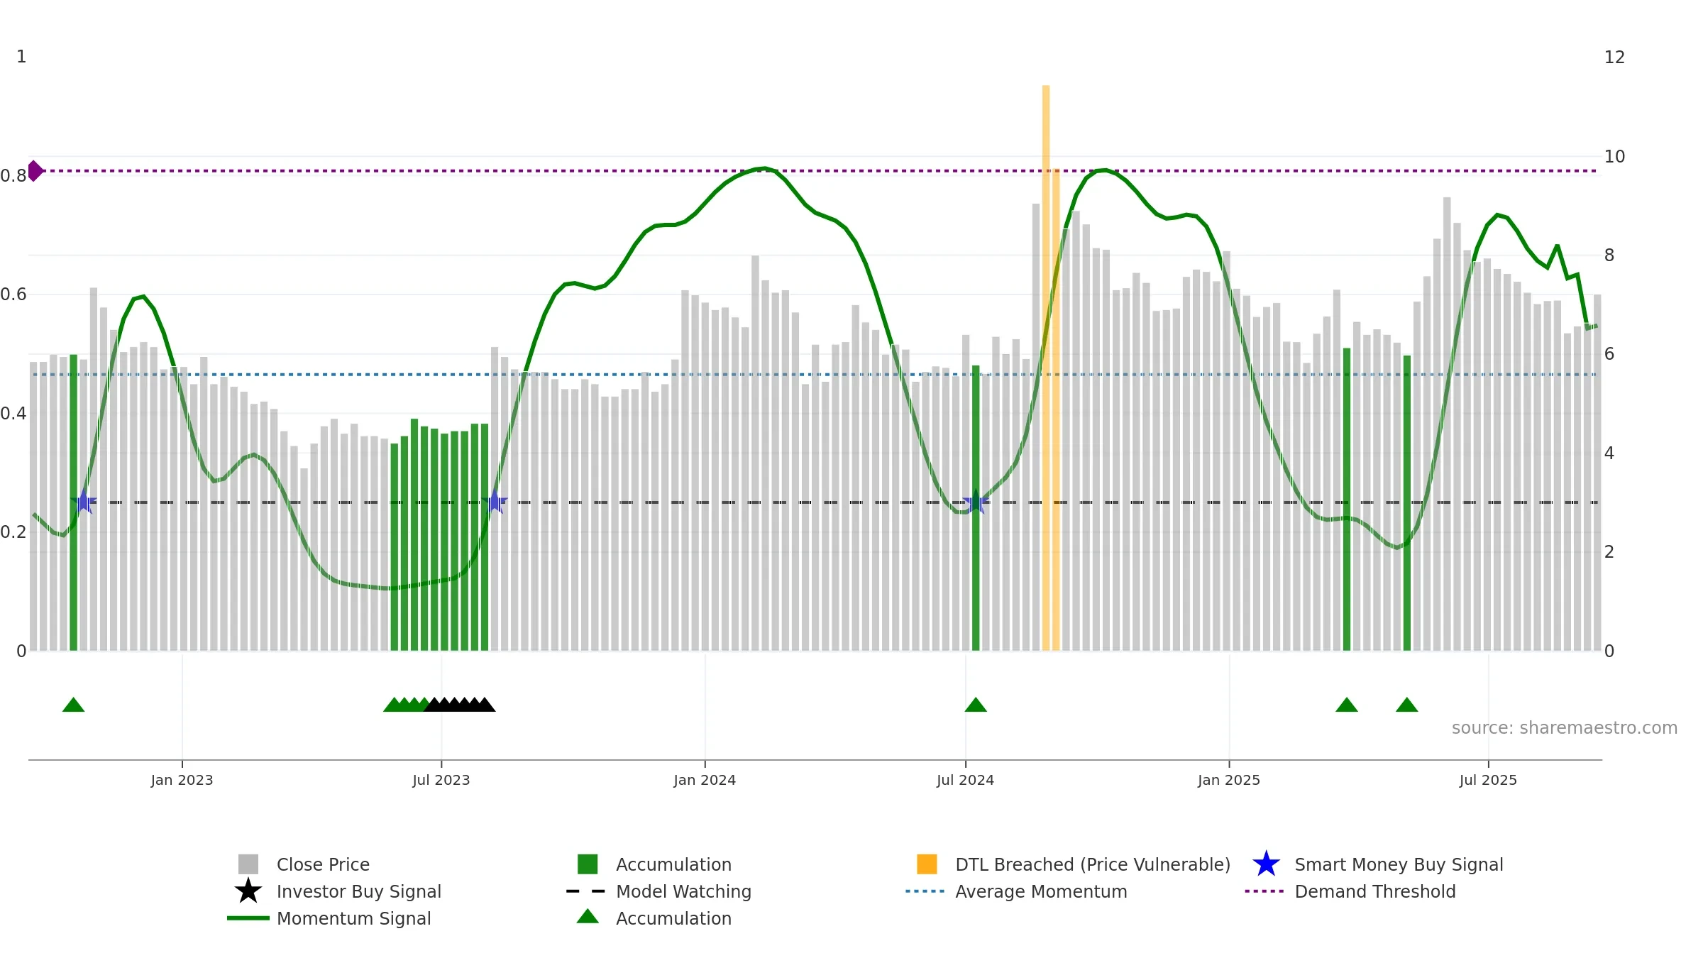Screen dimensions: 1703x958
Task: Click the blue star near Jul 2023 bars
Action: pos(495,502)
